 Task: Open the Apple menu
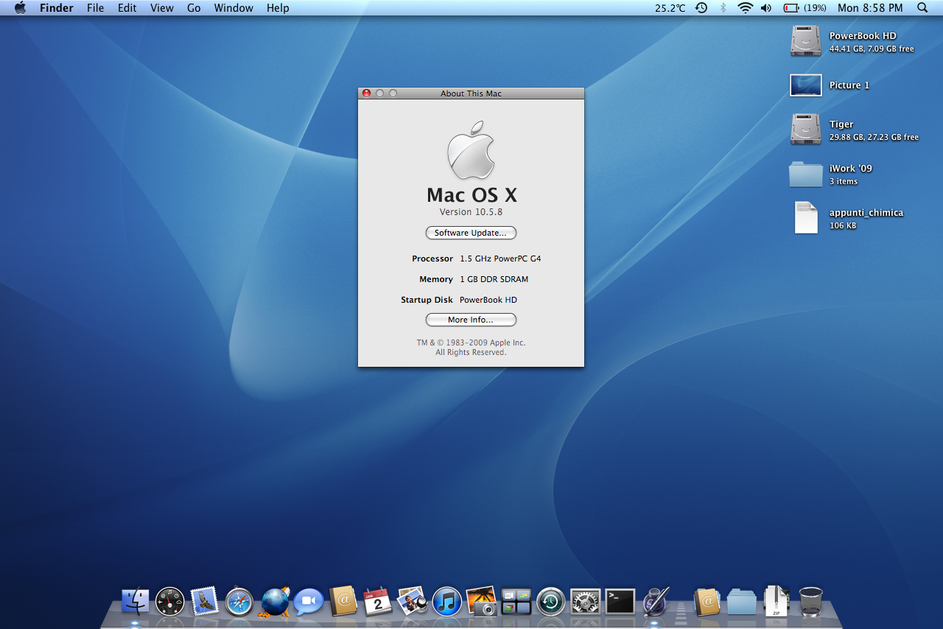[20, 8]
